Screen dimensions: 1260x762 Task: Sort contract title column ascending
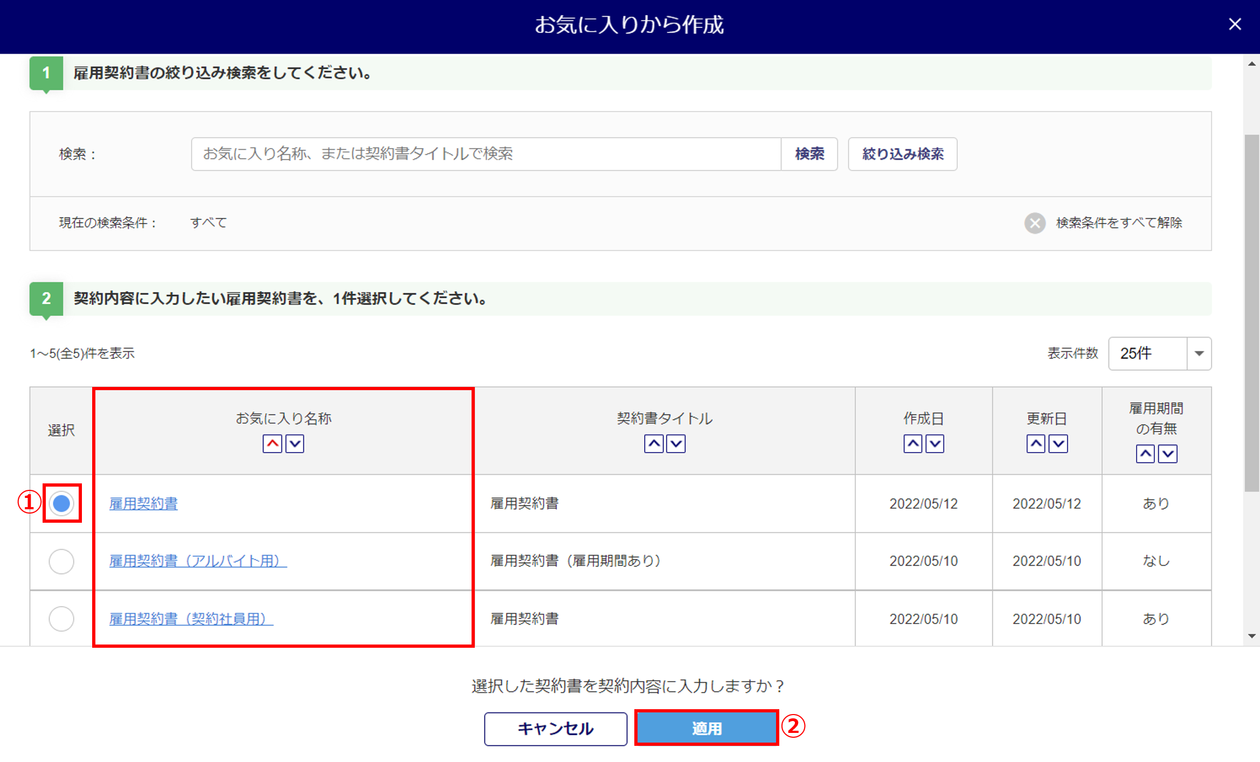[x=654, y=444]
